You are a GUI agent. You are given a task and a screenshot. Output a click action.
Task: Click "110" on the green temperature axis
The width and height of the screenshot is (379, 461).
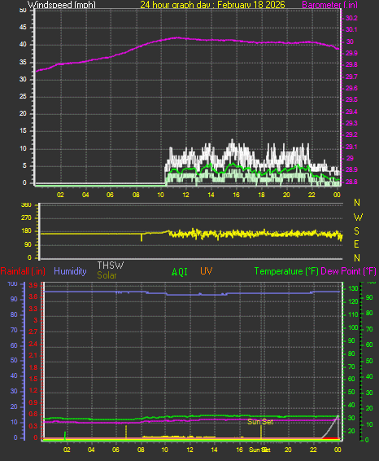353,314
